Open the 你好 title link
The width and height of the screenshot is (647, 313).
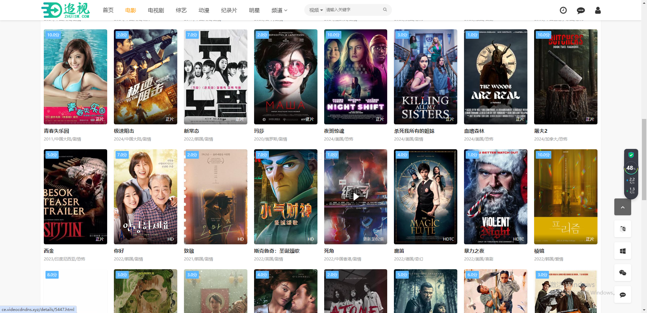[x=119, y=251]
